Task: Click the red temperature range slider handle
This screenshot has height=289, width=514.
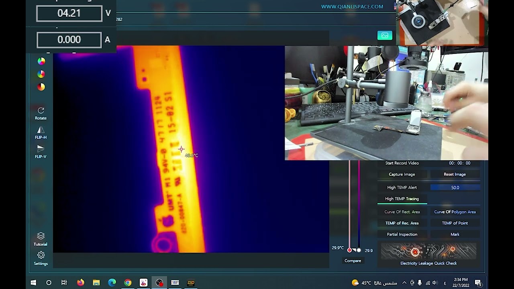Action: point(349,250)
